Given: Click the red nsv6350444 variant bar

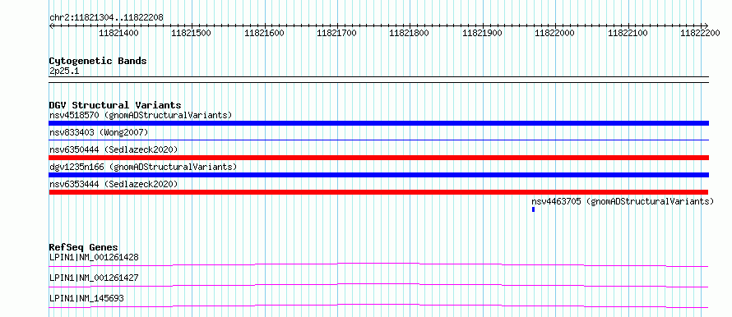Looking at the screenshot, I should [x=378, y=158].
